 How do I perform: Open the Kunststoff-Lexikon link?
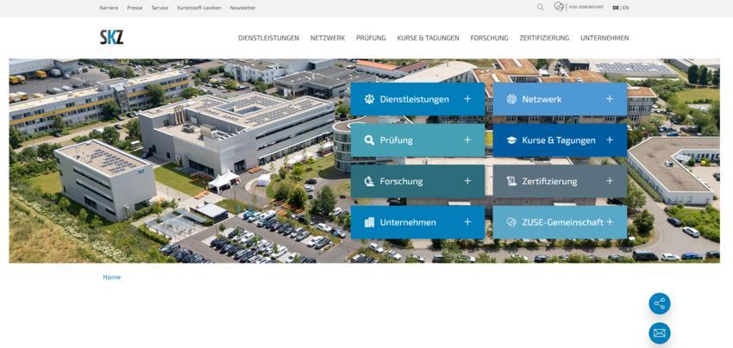tap(199, 8)
